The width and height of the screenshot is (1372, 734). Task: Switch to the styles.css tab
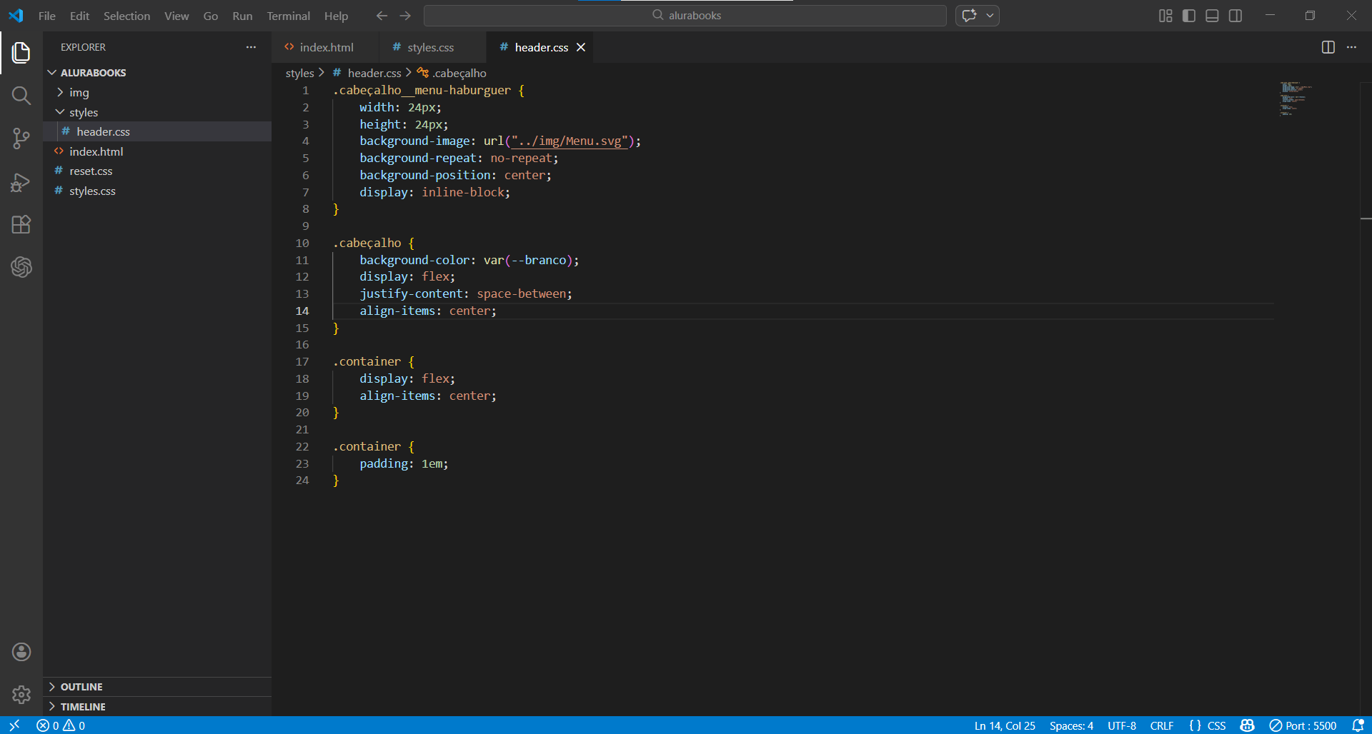click(430, 47)
